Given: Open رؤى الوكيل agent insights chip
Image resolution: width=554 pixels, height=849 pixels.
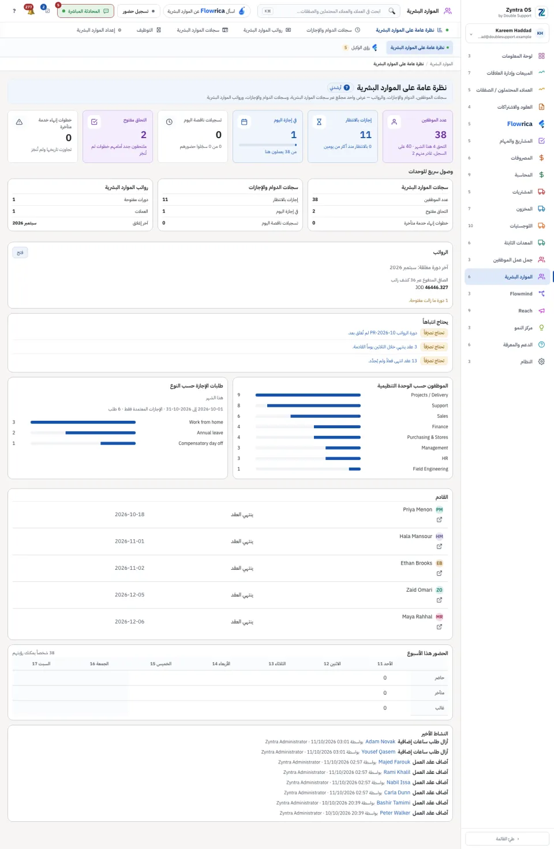Looking at the screenshot, I should [x=360, y=47].
